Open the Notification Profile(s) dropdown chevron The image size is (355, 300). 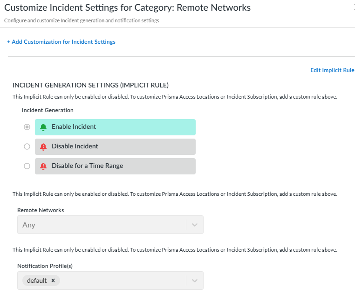point(195,281)
